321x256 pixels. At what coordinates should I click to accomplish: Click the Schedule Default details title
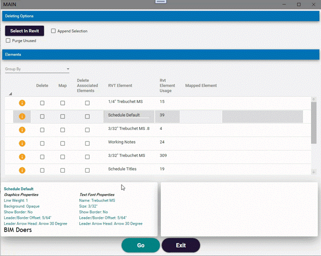[x=18, y=189]
